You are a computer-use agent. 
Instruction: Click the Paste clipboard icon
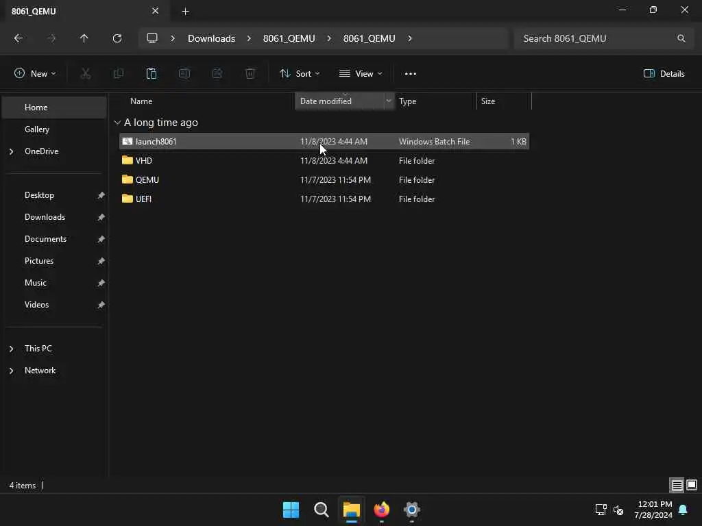click(152, 74)
